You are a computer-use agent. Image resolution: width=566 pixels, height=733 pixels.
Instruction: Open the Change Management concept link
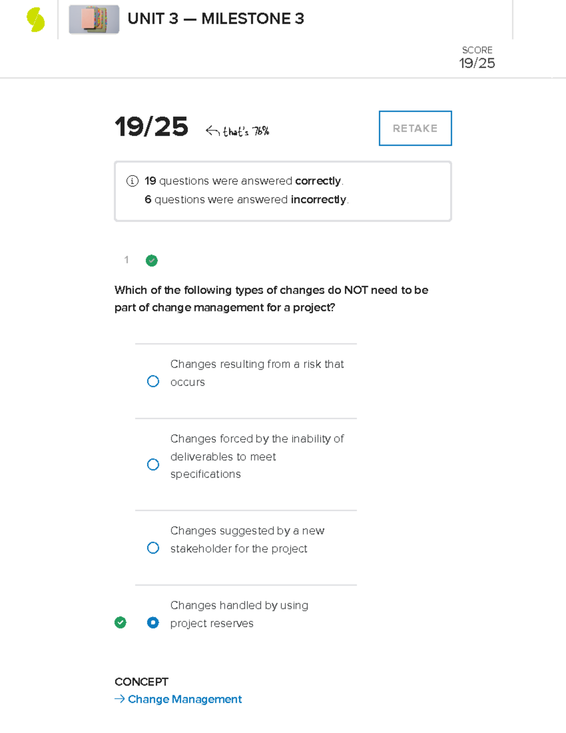pos(184,699)
